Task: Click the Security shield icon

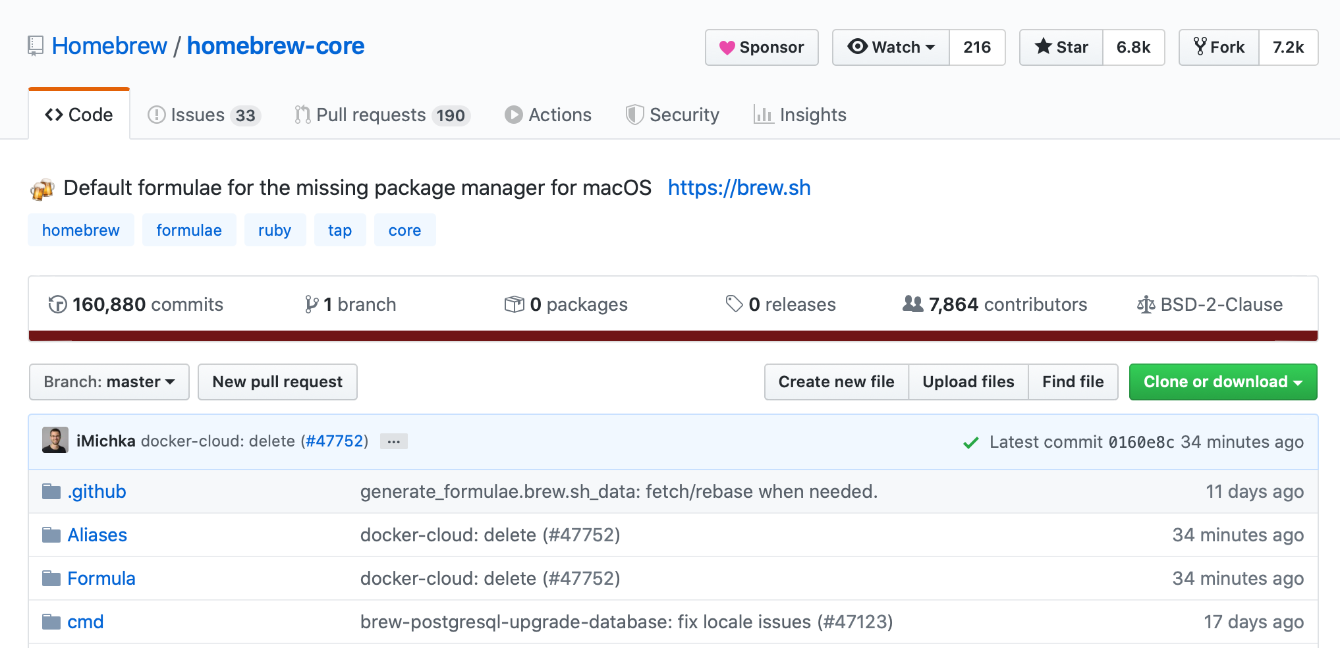Action: coord(634,115)
